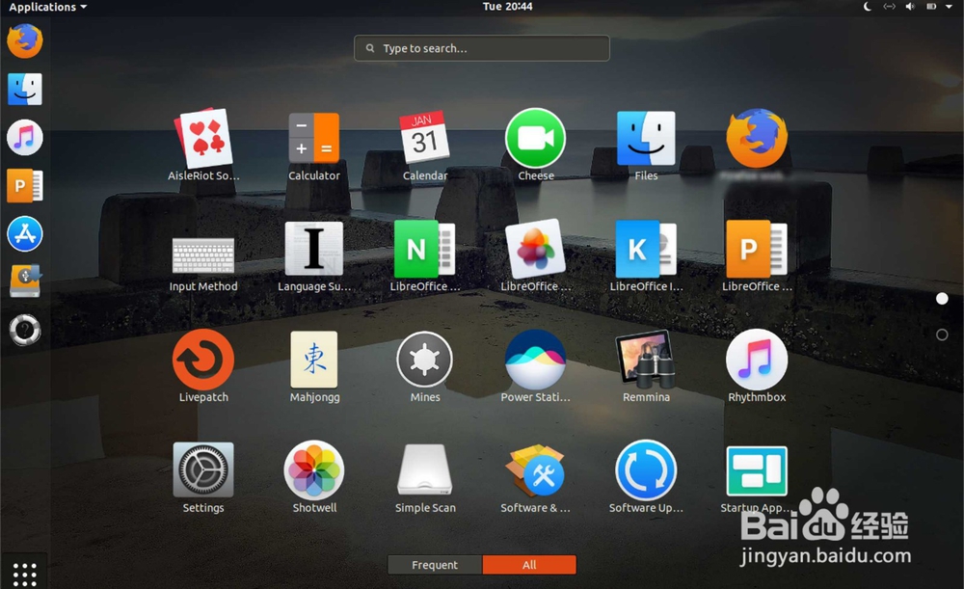The height and width of the screenshot is (589, 964).
Task: Click the volume speaker icon in top bar
Action: 910,7
